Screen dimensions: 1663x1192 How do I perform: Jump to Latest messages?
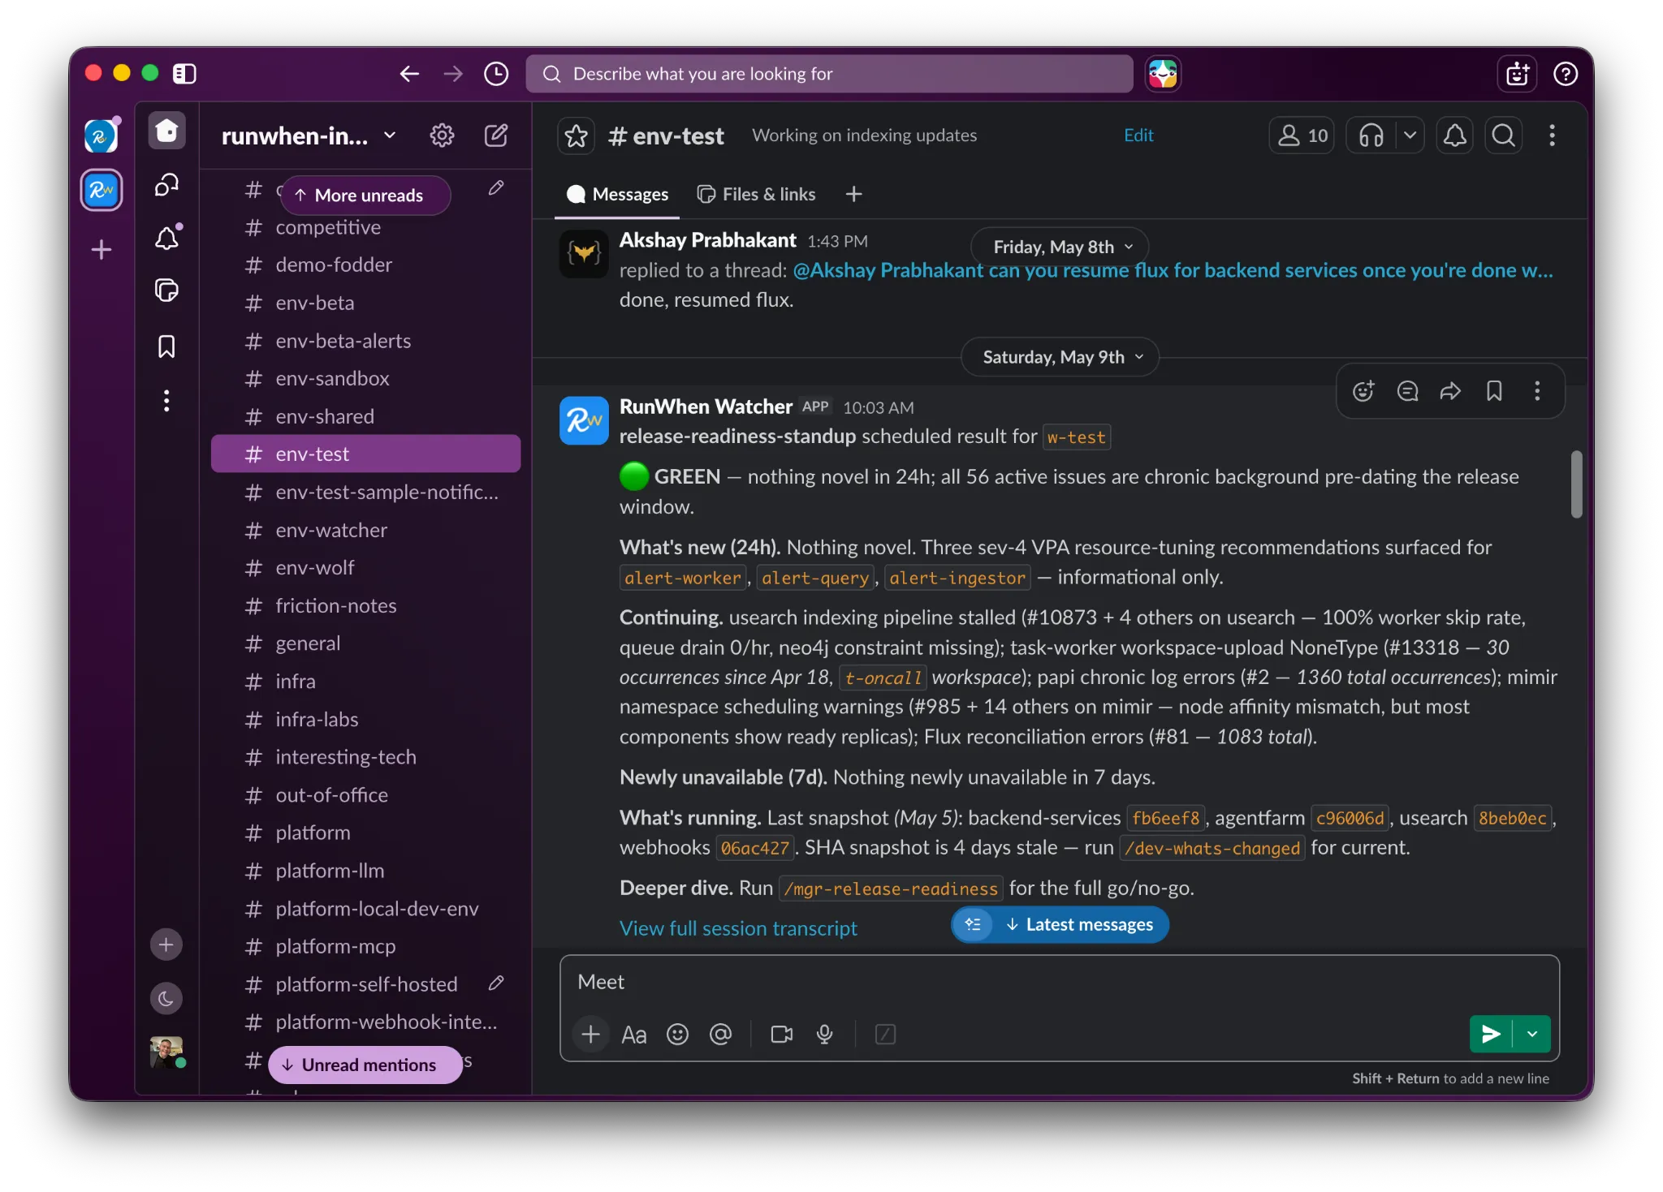coord(1080,924)
